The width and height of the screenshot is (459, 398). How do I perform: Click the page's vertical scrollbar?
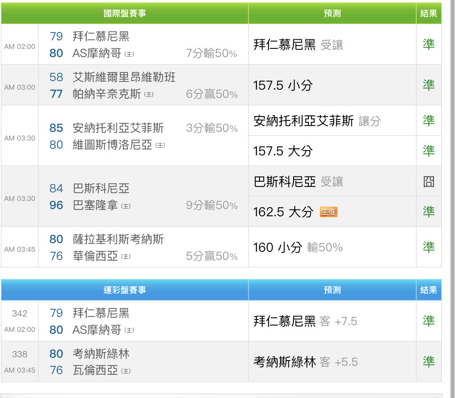453,199
